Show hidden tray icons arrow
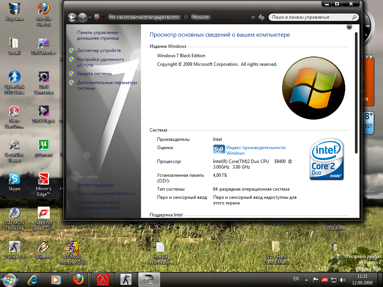This screenshot has height=287, width=383. 306,280
